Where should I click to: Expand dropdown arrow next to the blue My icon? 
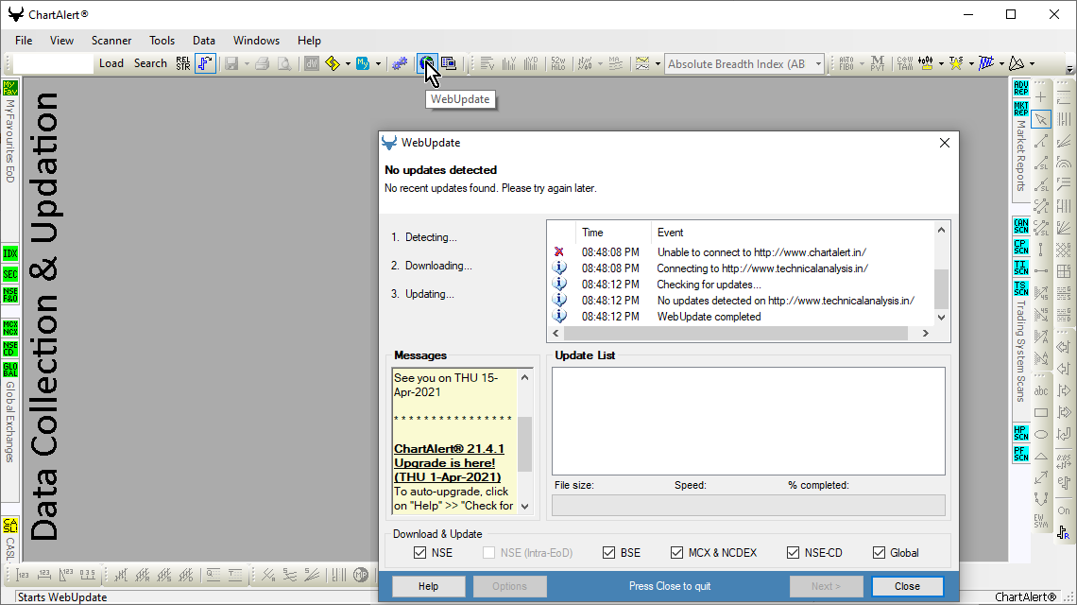pyautogui.click(x=378, y=64)
